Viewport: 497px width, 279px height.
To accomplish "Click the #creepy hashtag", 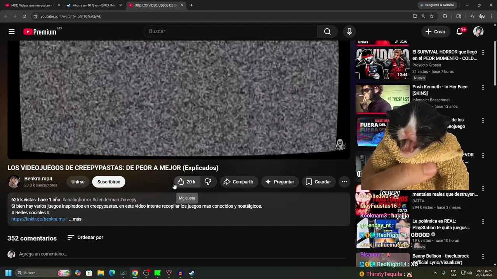I will 128,200.
